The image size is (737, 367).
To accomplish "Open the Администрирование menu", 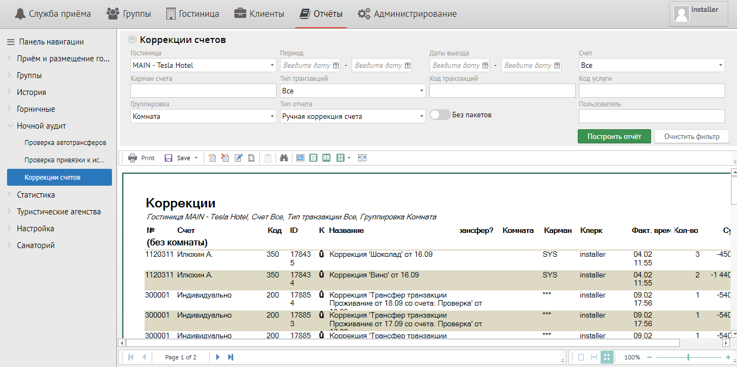I will tap(407, 14).
